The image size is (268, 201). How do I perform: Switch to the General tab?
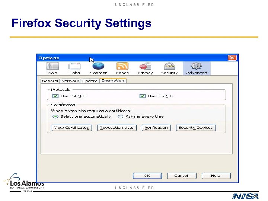(50, 81)
